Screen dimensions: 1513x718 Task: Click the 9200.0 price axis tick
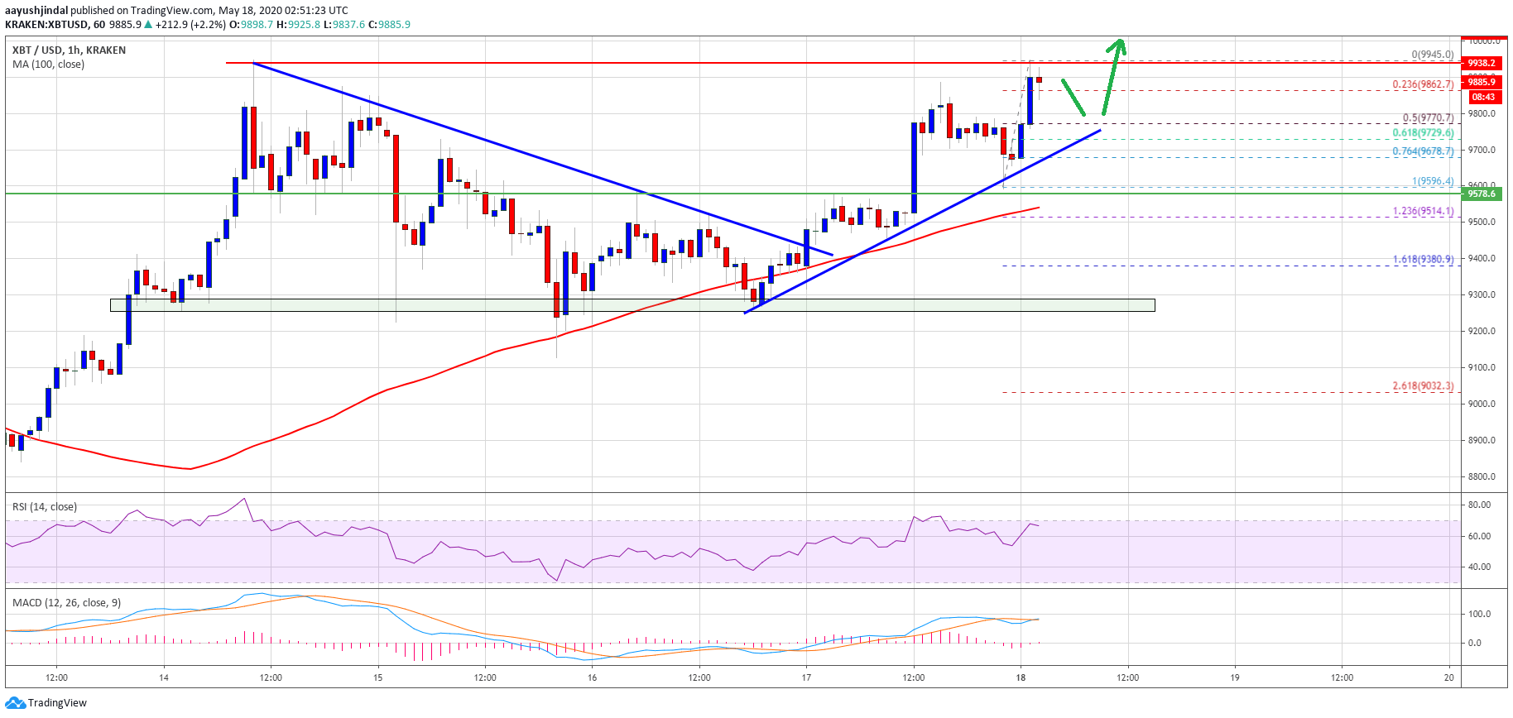pyautogui.click(x=1482, y=332)
